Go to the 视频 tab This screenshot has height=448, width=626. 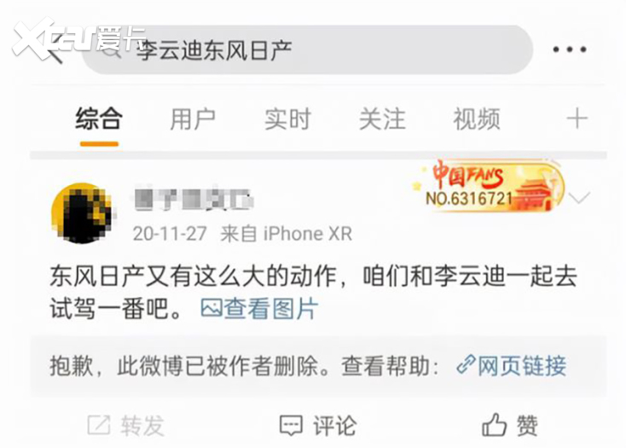476,119
